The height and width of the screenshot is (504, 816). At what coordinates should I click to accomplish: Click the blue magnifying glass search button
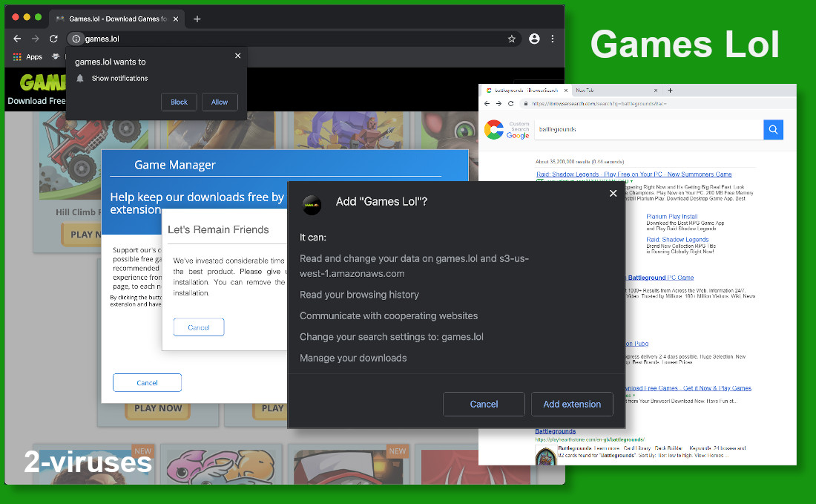[773, 130]
